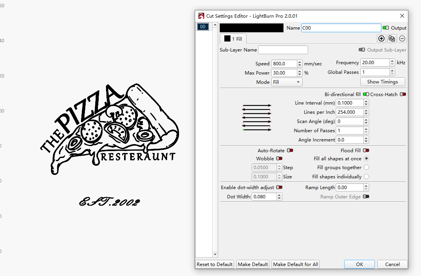The height and width of the screenshot is (276, 421).
Task: Click the Number of Passes stepper arrows
Action: 366,131
